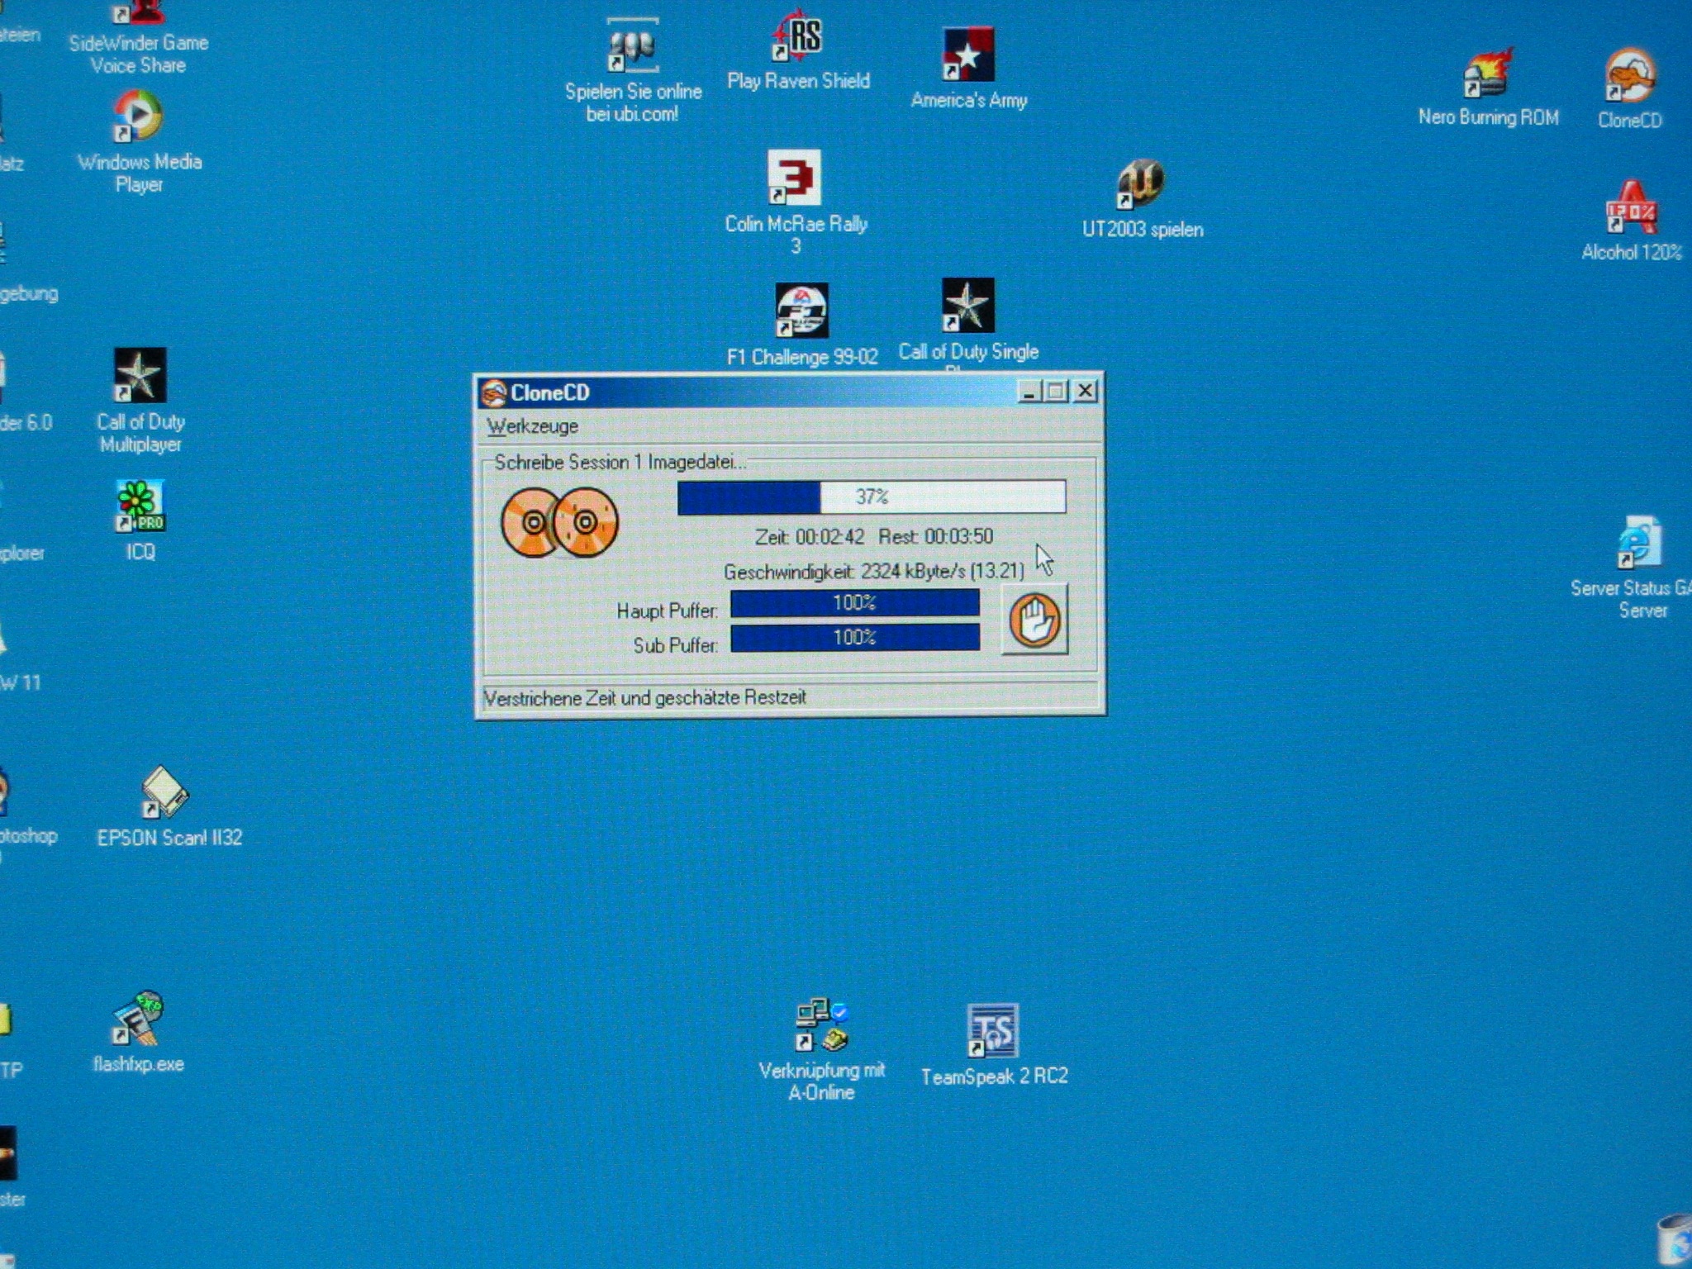Select the Verknüpfung mit A-Online icon
The image size is (1692, 1269).
coord(821,1026)
